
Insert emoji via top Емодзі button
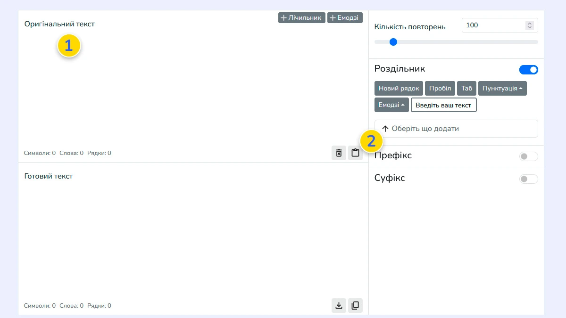click(x=345, y=18)
